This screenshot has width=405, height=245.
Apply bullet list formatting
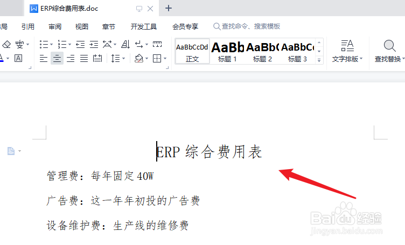pyautogui.click(x=44, y=44)
